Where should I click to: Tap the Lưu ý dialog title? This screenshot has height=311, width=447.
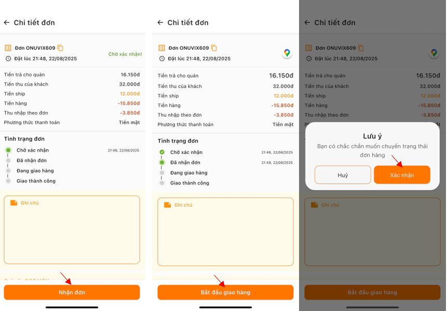point(372,136)
